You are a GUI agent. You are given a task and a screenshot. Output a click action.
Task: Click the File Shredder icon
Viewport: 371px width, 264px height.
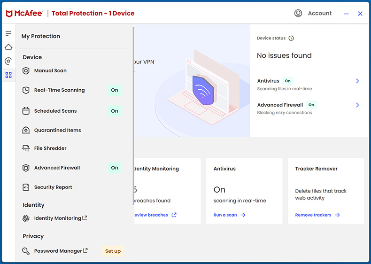26,148
